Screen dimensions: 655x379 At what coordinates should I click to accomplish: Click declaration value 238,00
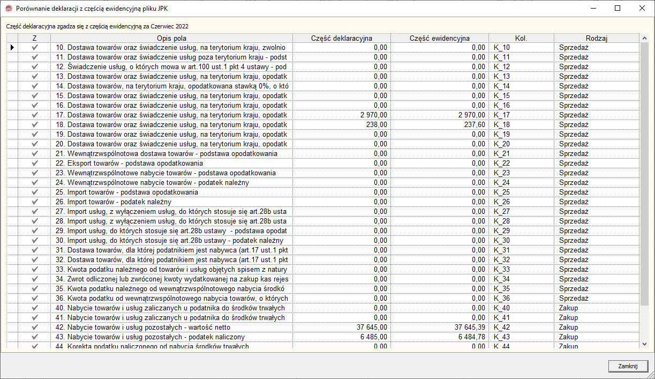tap(342, 125)
